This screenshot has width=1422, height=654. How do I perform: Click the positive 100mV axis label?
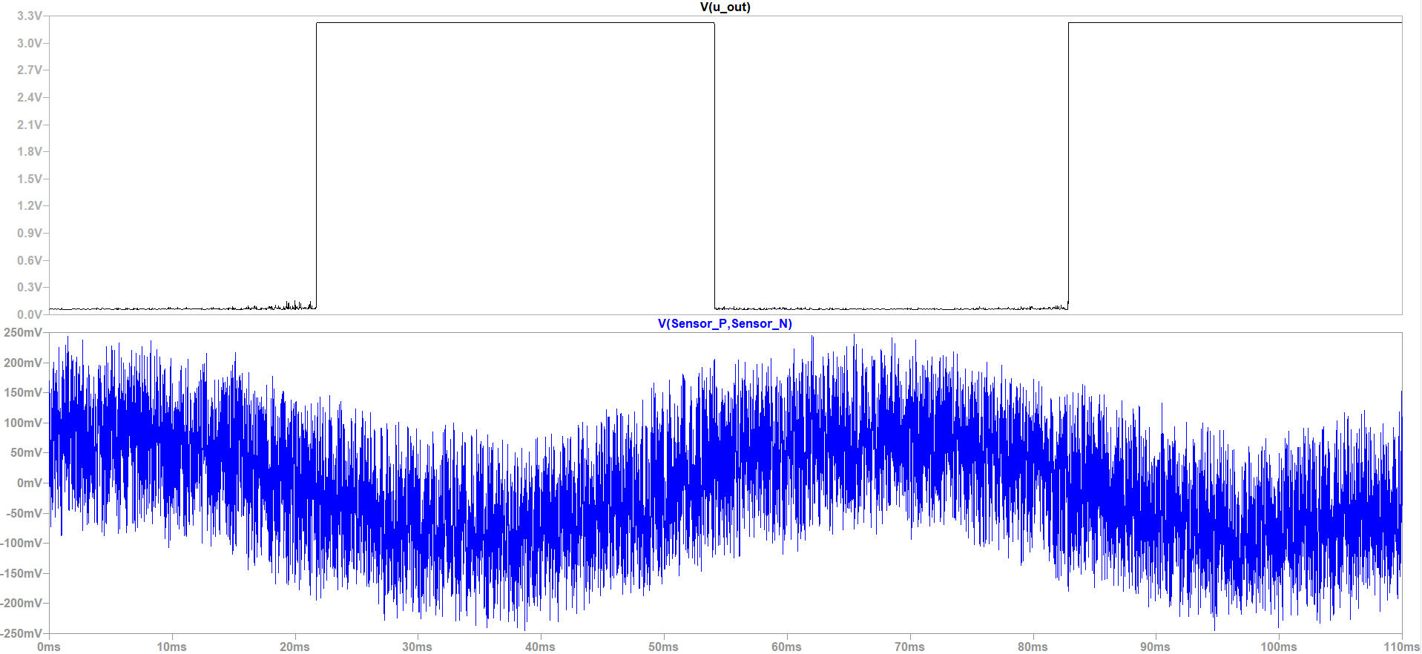23,423
